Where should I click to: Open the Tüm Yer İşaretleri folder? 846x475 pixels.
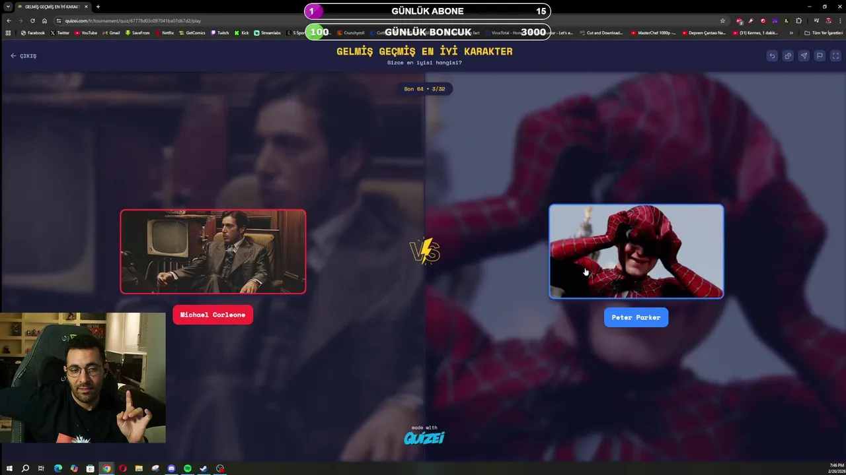coord(824,32)
